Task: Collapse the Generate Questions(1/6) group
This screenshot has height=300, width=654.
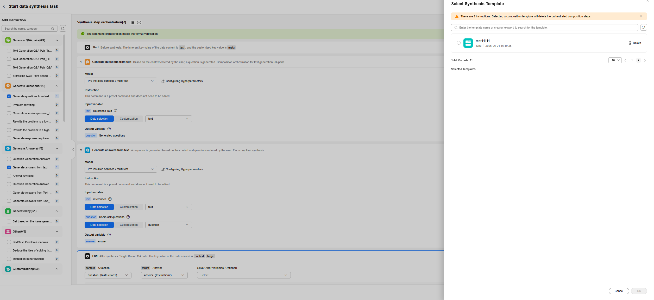Action: [x=57, y=86]
